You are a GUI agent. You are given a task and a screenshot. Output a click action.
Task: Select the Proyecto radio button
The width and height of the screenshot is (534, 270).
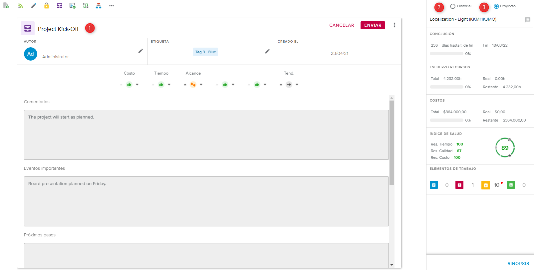click(496, 6)
